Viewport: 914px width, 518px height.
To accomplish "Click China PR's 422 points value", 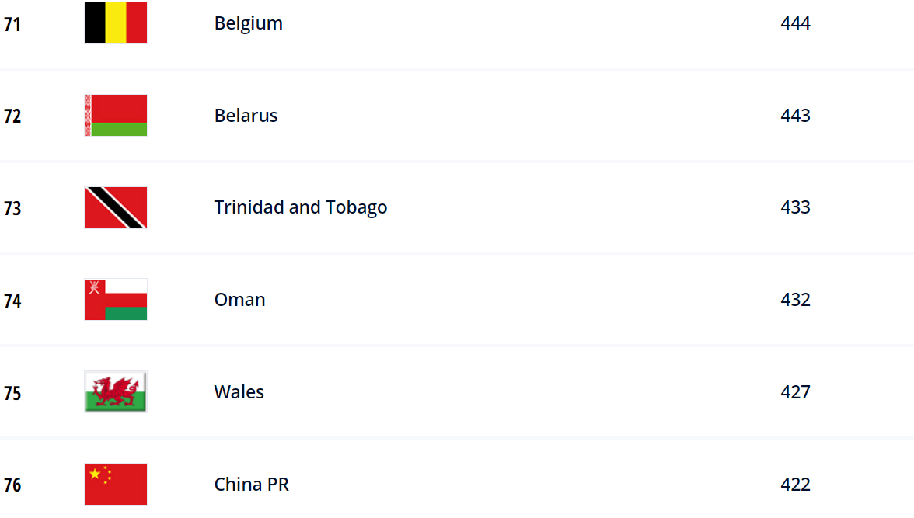I will 795,484.
